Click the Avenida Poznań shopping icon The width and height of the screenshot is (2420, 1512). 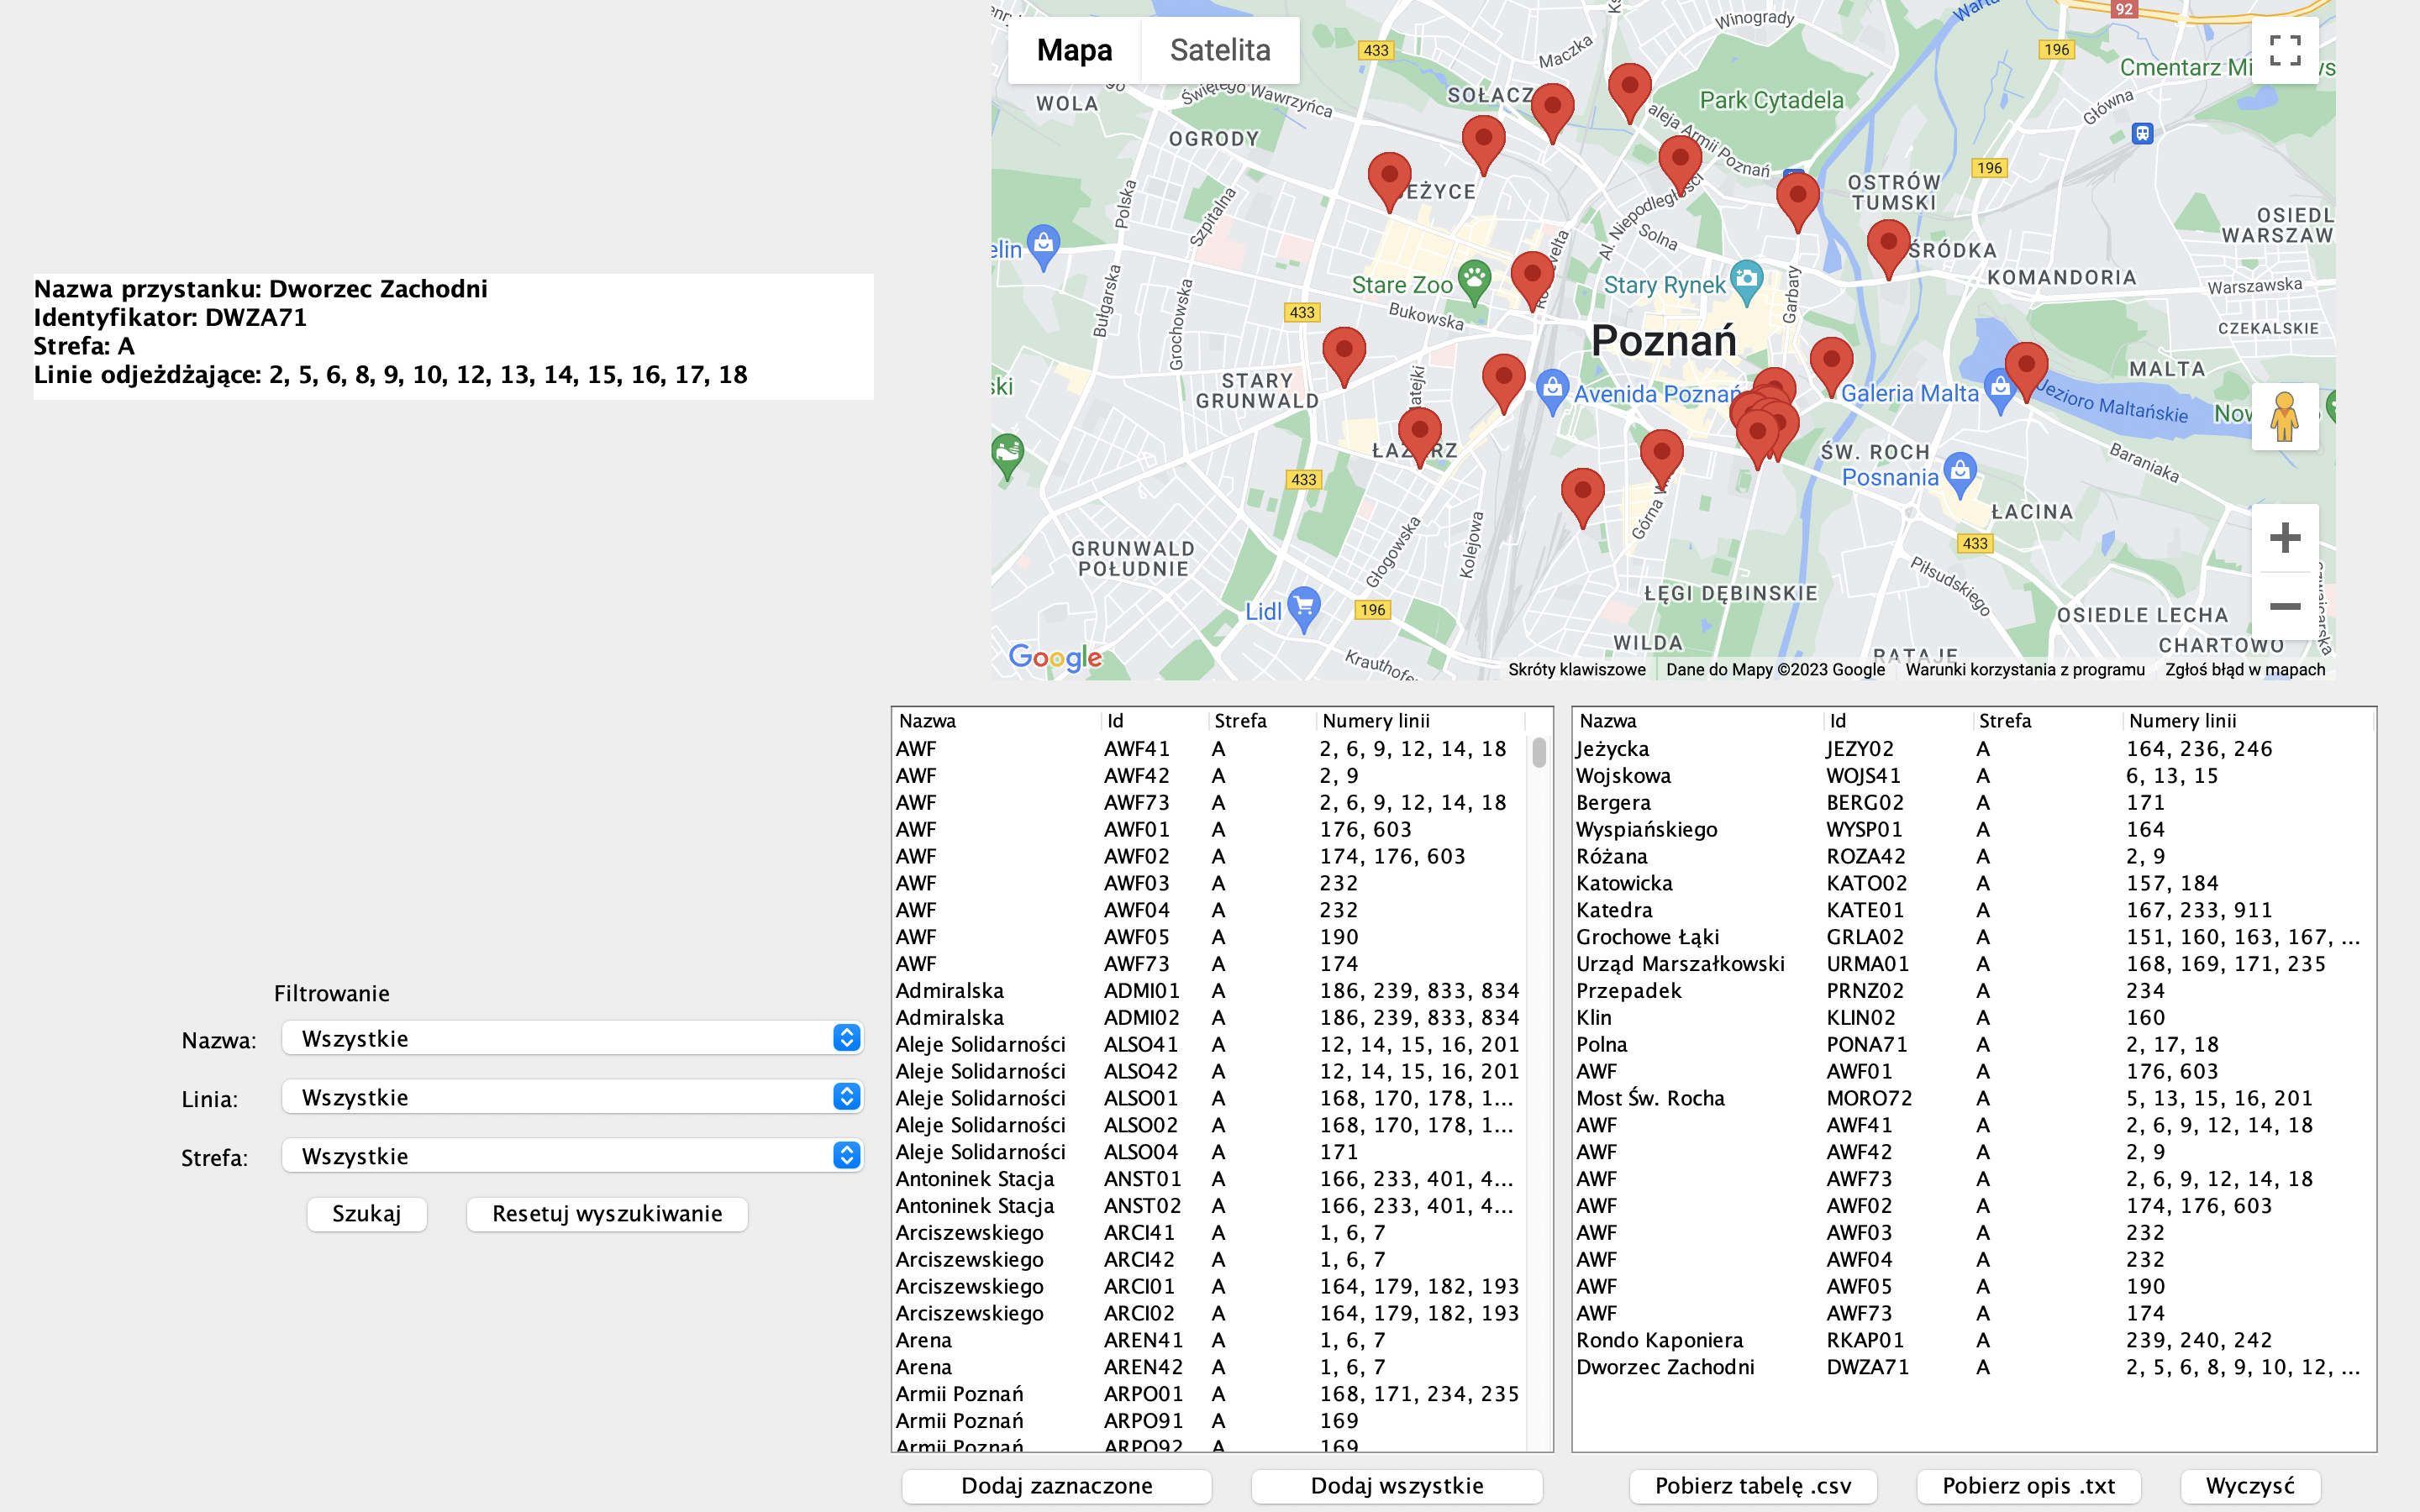[x=1552, y=388]
